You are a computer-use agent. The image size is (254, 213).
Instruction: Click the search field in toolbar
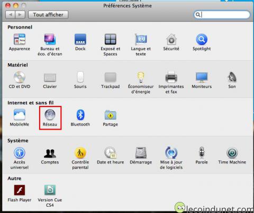point(222,15)
